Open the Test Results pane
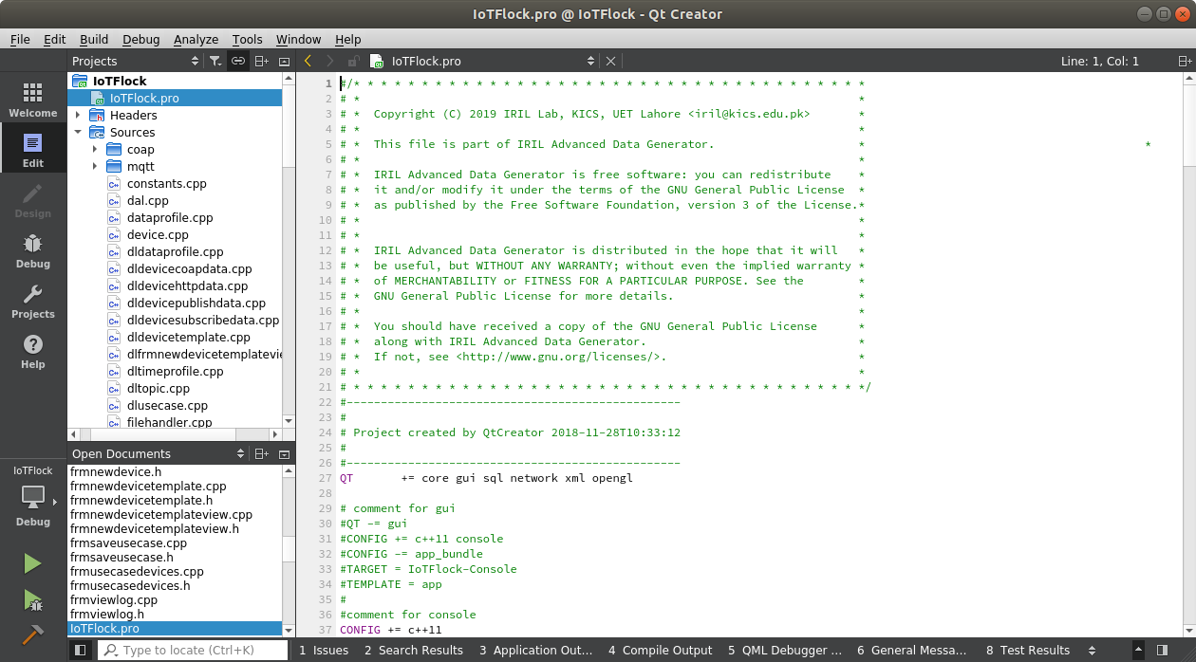The width and height of the screenshot is (1196, 662). coord(1028,650)
